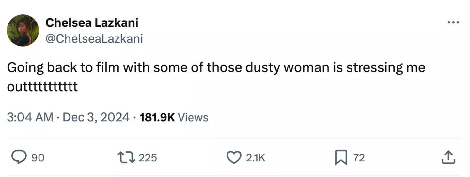The width and height of the screenshot is (470, 177).
Task: Click the 72 bookmarks count
Action: [359, 158]
